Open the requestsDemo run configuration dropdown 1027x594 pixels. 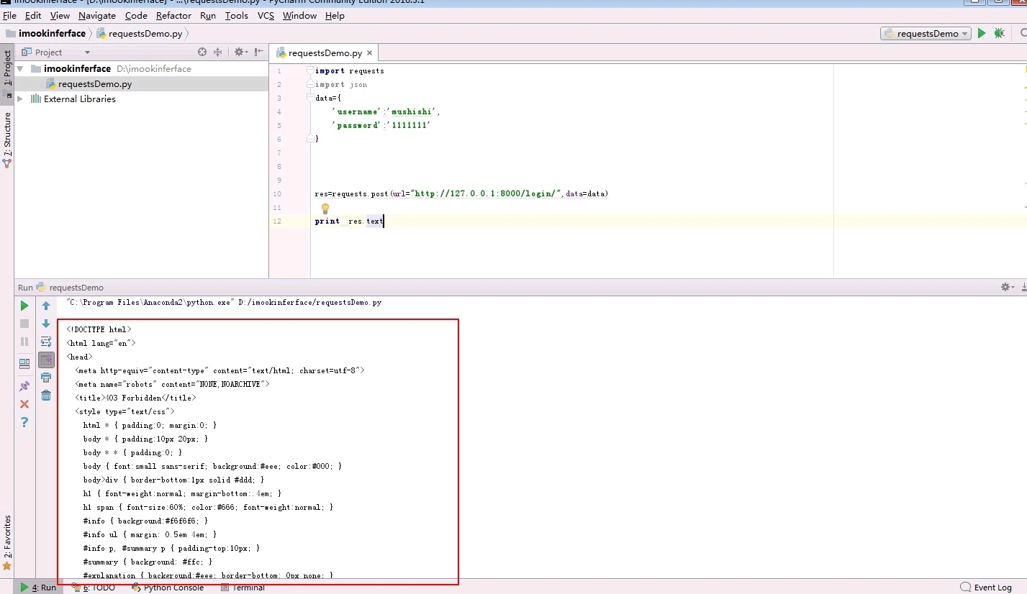[926, 33]
